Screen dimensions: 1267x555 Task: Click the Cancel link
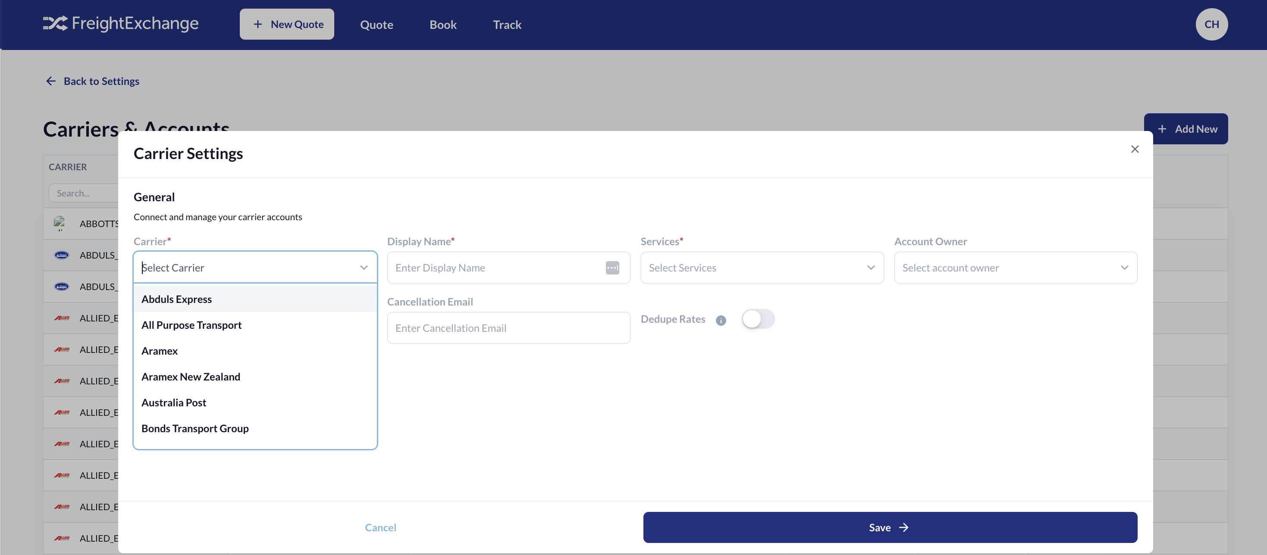pos(380,527)
